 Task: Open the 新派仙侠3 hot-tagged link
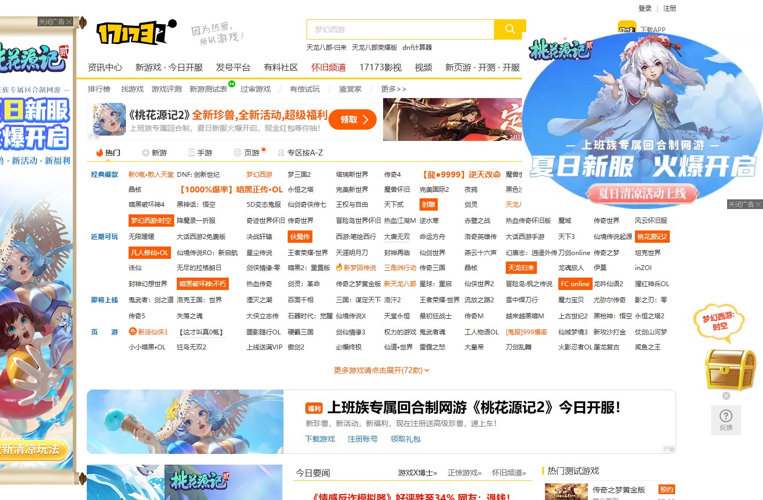[x=148, y=332]
